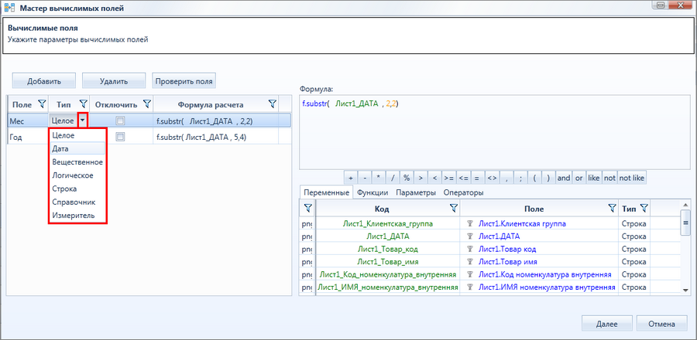This screenshot has width=697, height=340.
Task: Filter the Поле column in fields table
Action: coord(42,104)
